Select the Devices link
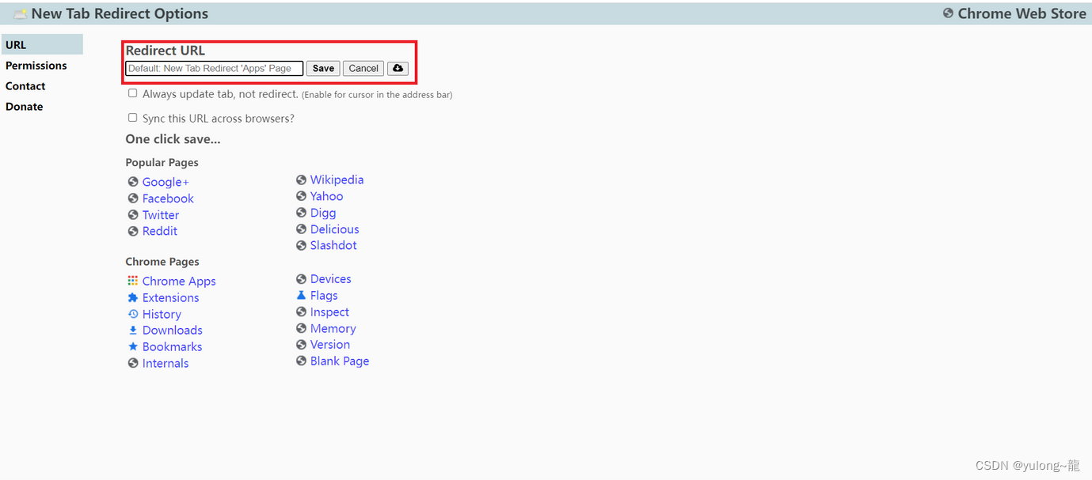 pos(330,278)
